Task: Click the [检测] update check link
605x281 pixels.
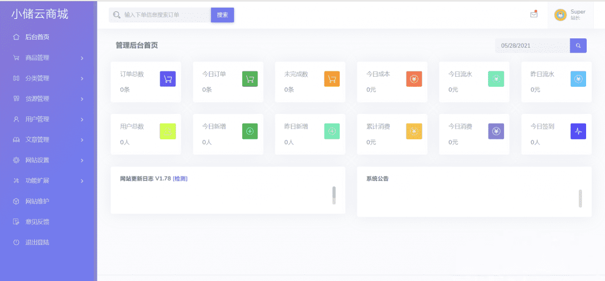Action: pyautogui.click(x=180, y=178)
